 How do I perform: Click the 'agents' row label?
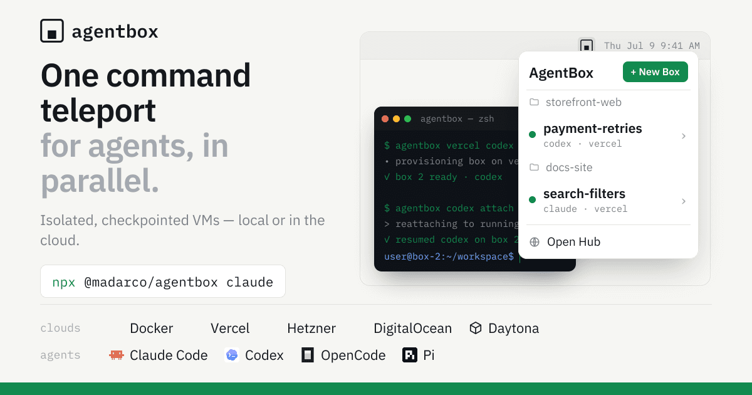[60, 355]
